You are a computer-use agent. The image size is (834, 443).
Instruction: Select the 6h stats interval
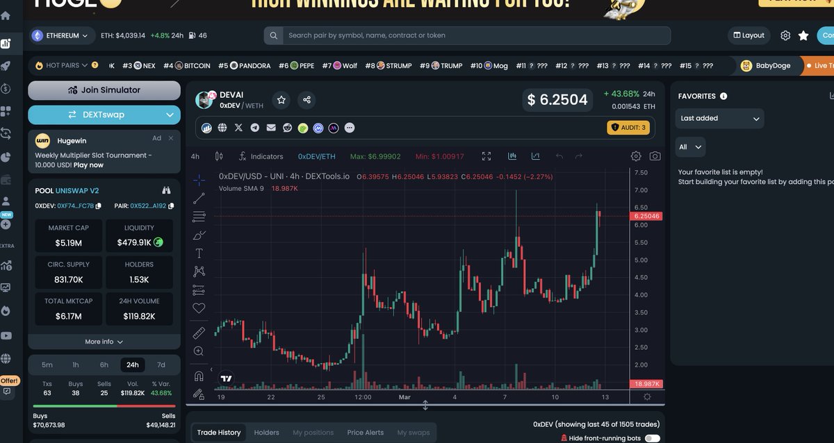104,365
